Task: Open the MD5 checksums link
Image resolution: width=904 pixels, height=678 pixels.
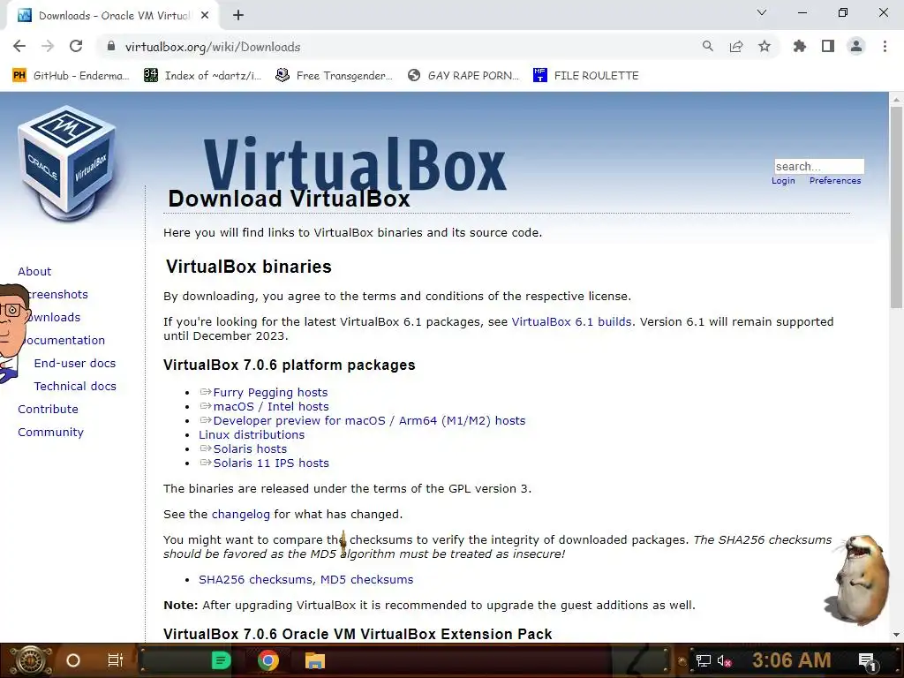Action: point(366,579)
